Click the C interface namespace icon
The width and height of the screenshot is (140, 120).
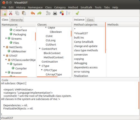coord(11,30)
